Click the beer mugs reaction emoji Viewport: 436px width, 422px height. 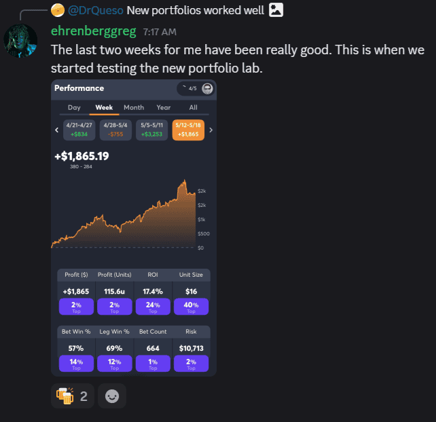65,396
